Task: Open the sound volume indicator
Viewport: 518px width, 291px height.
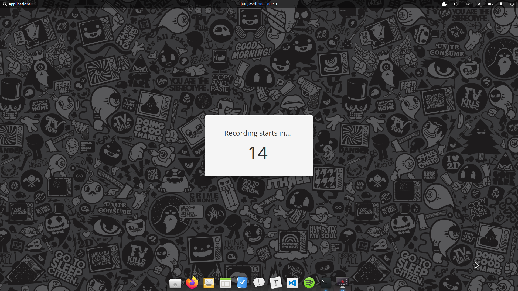Action: point(456,4)
